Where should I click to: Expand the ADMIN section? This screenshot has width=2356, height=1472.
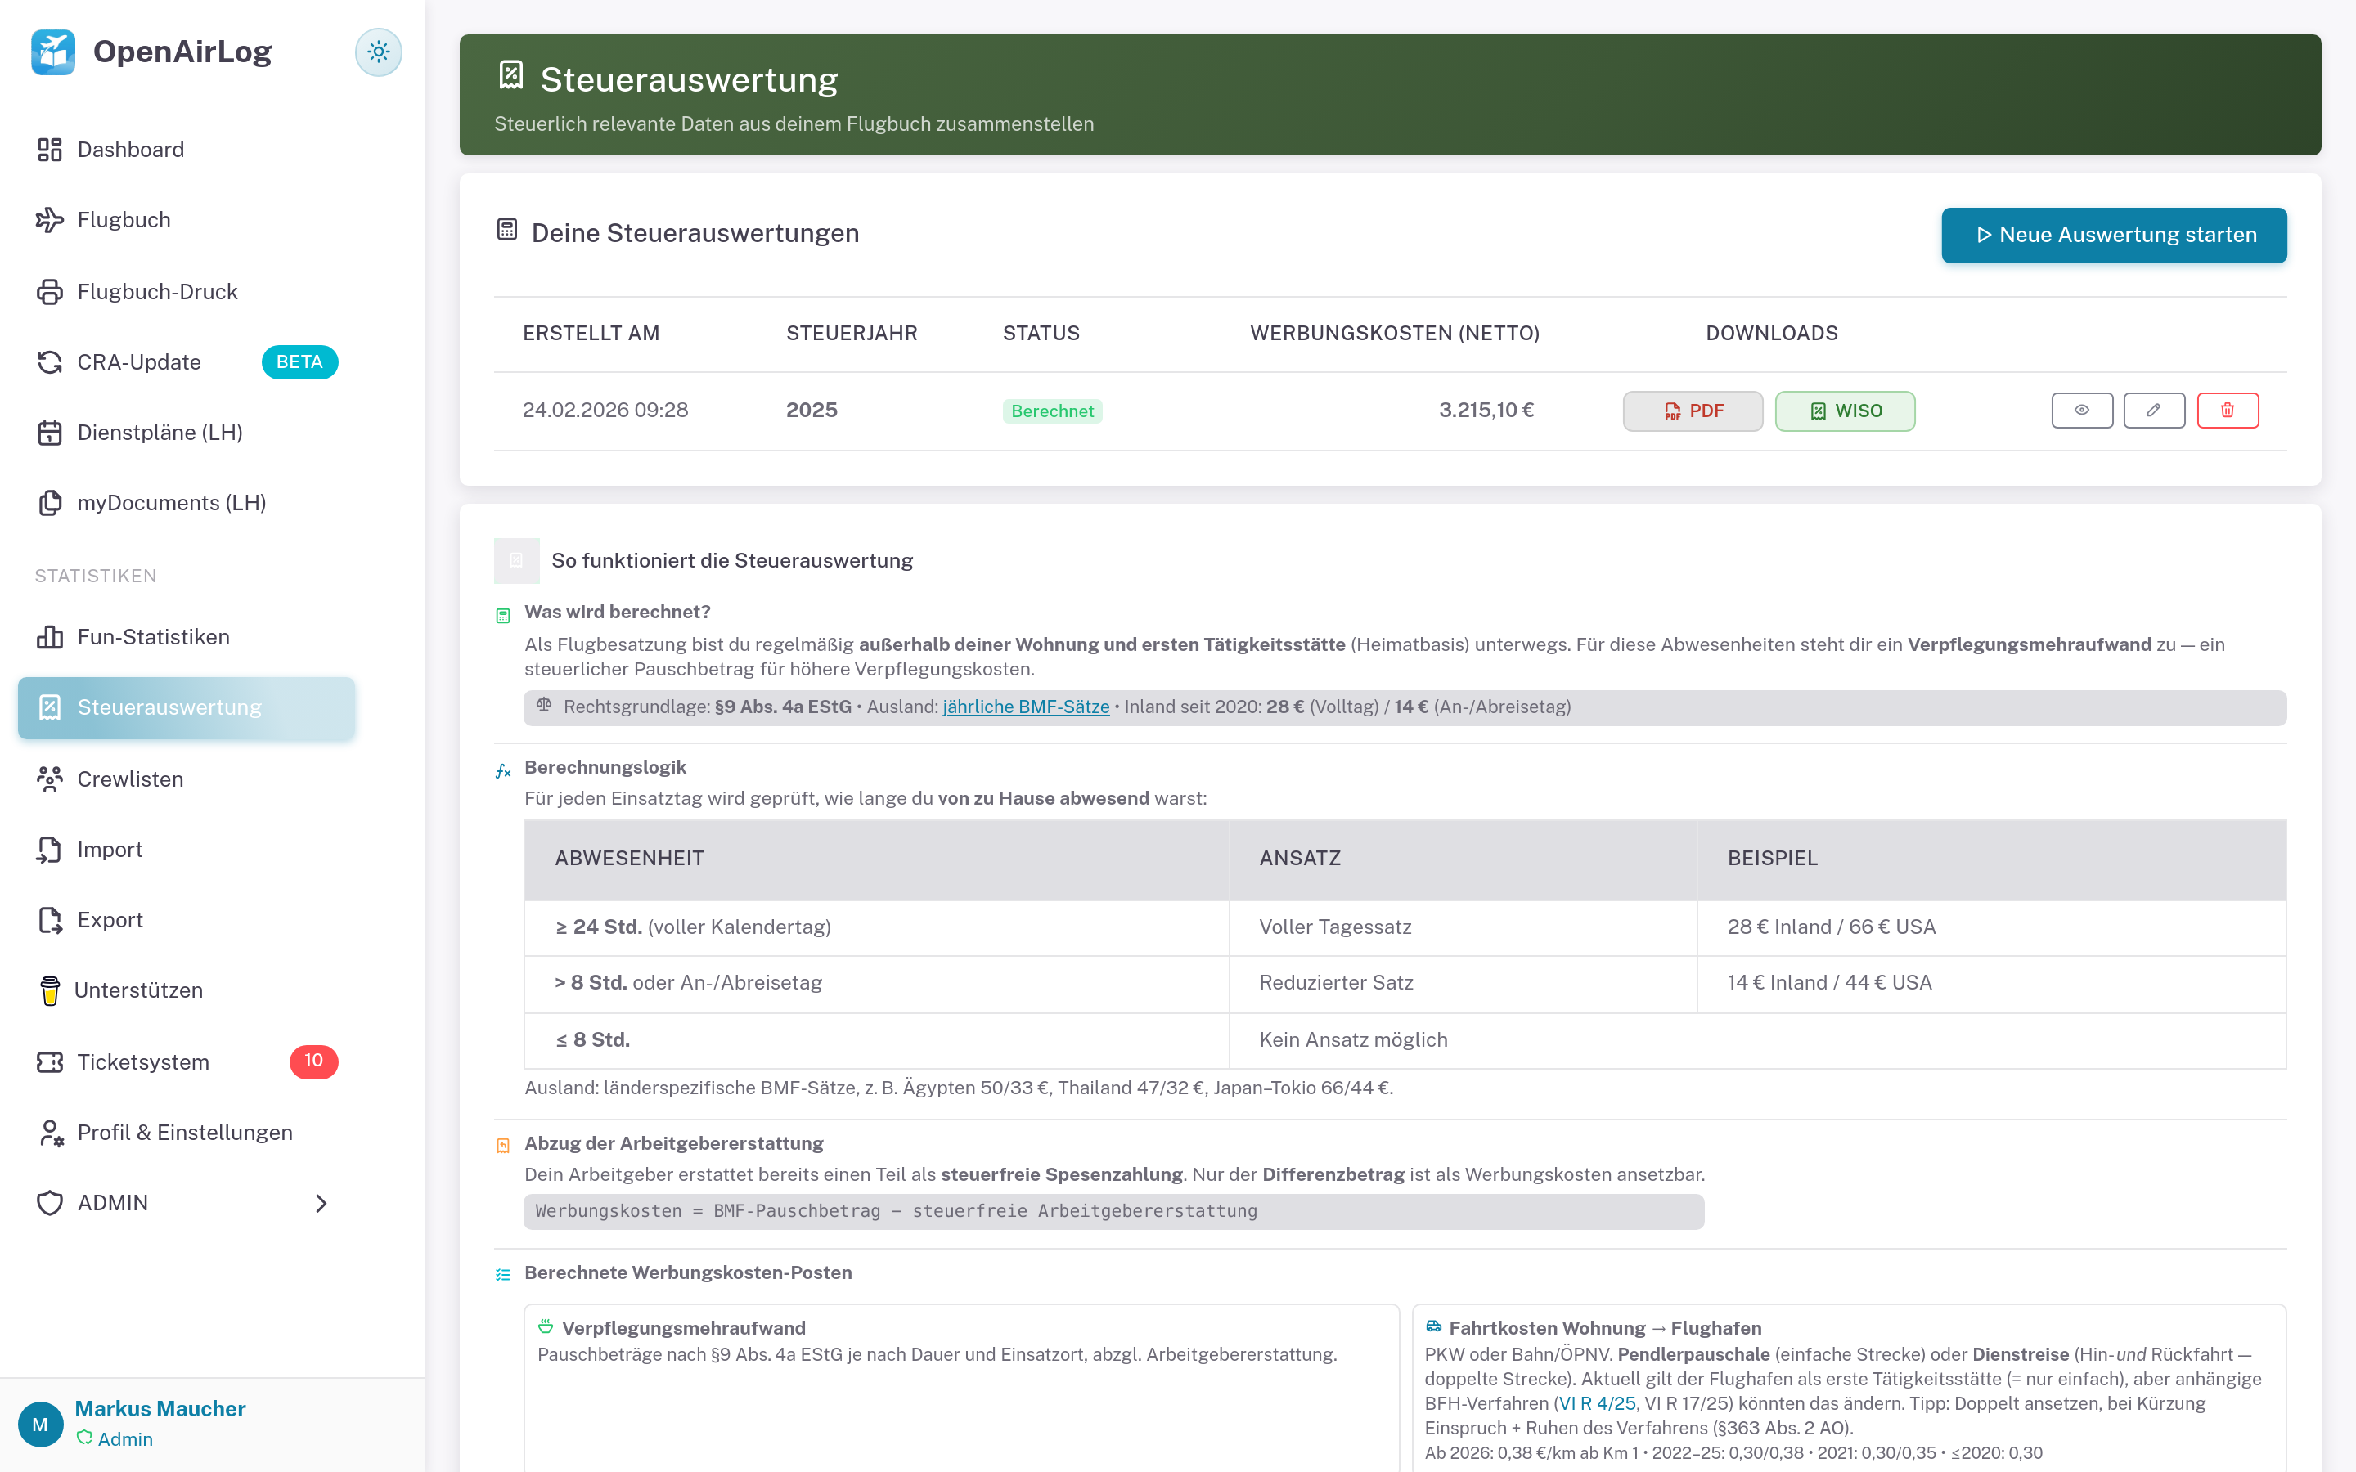coord(321,1203)
